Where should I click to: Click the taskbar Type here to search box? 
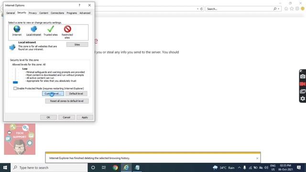pyautogui.click(x=49, y=168)
